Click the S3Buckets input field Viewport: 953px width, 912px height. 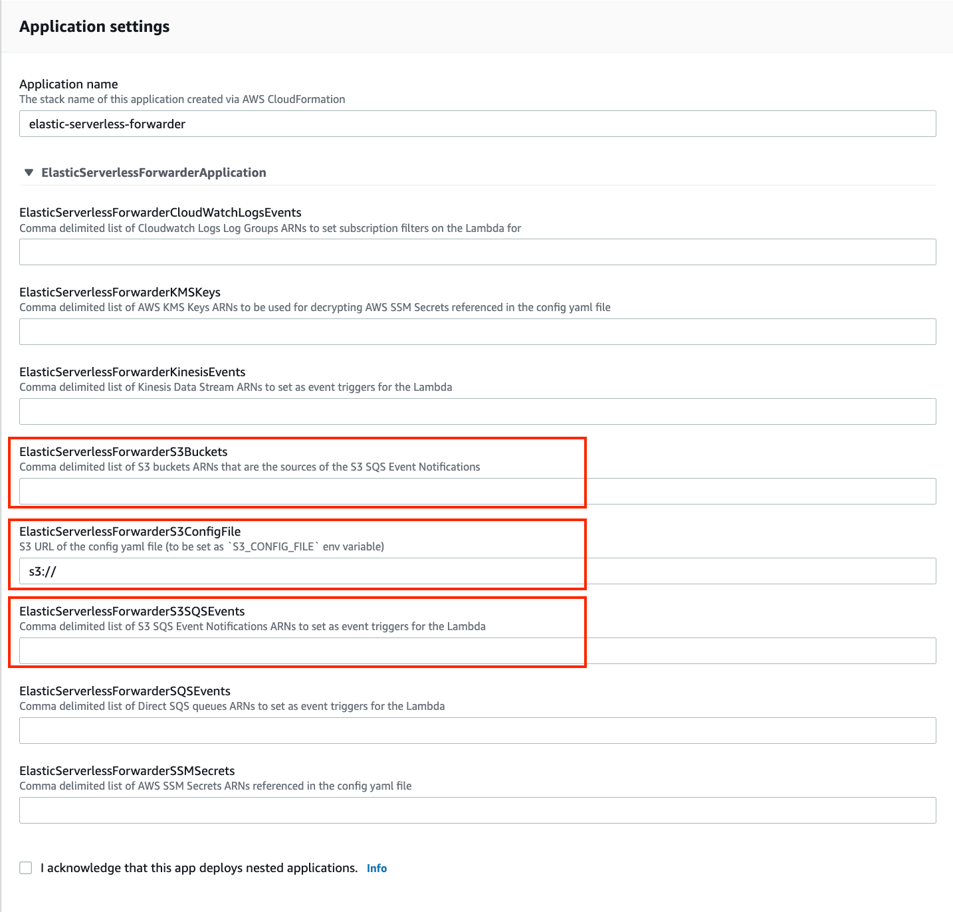click(478, 491)
